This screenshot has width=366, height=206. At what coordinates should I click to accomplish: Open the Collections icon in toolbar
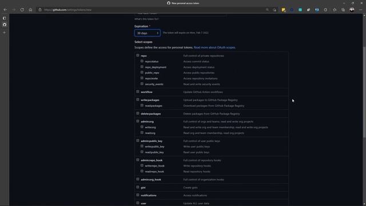pyautogui.click(x=343, y=10)
